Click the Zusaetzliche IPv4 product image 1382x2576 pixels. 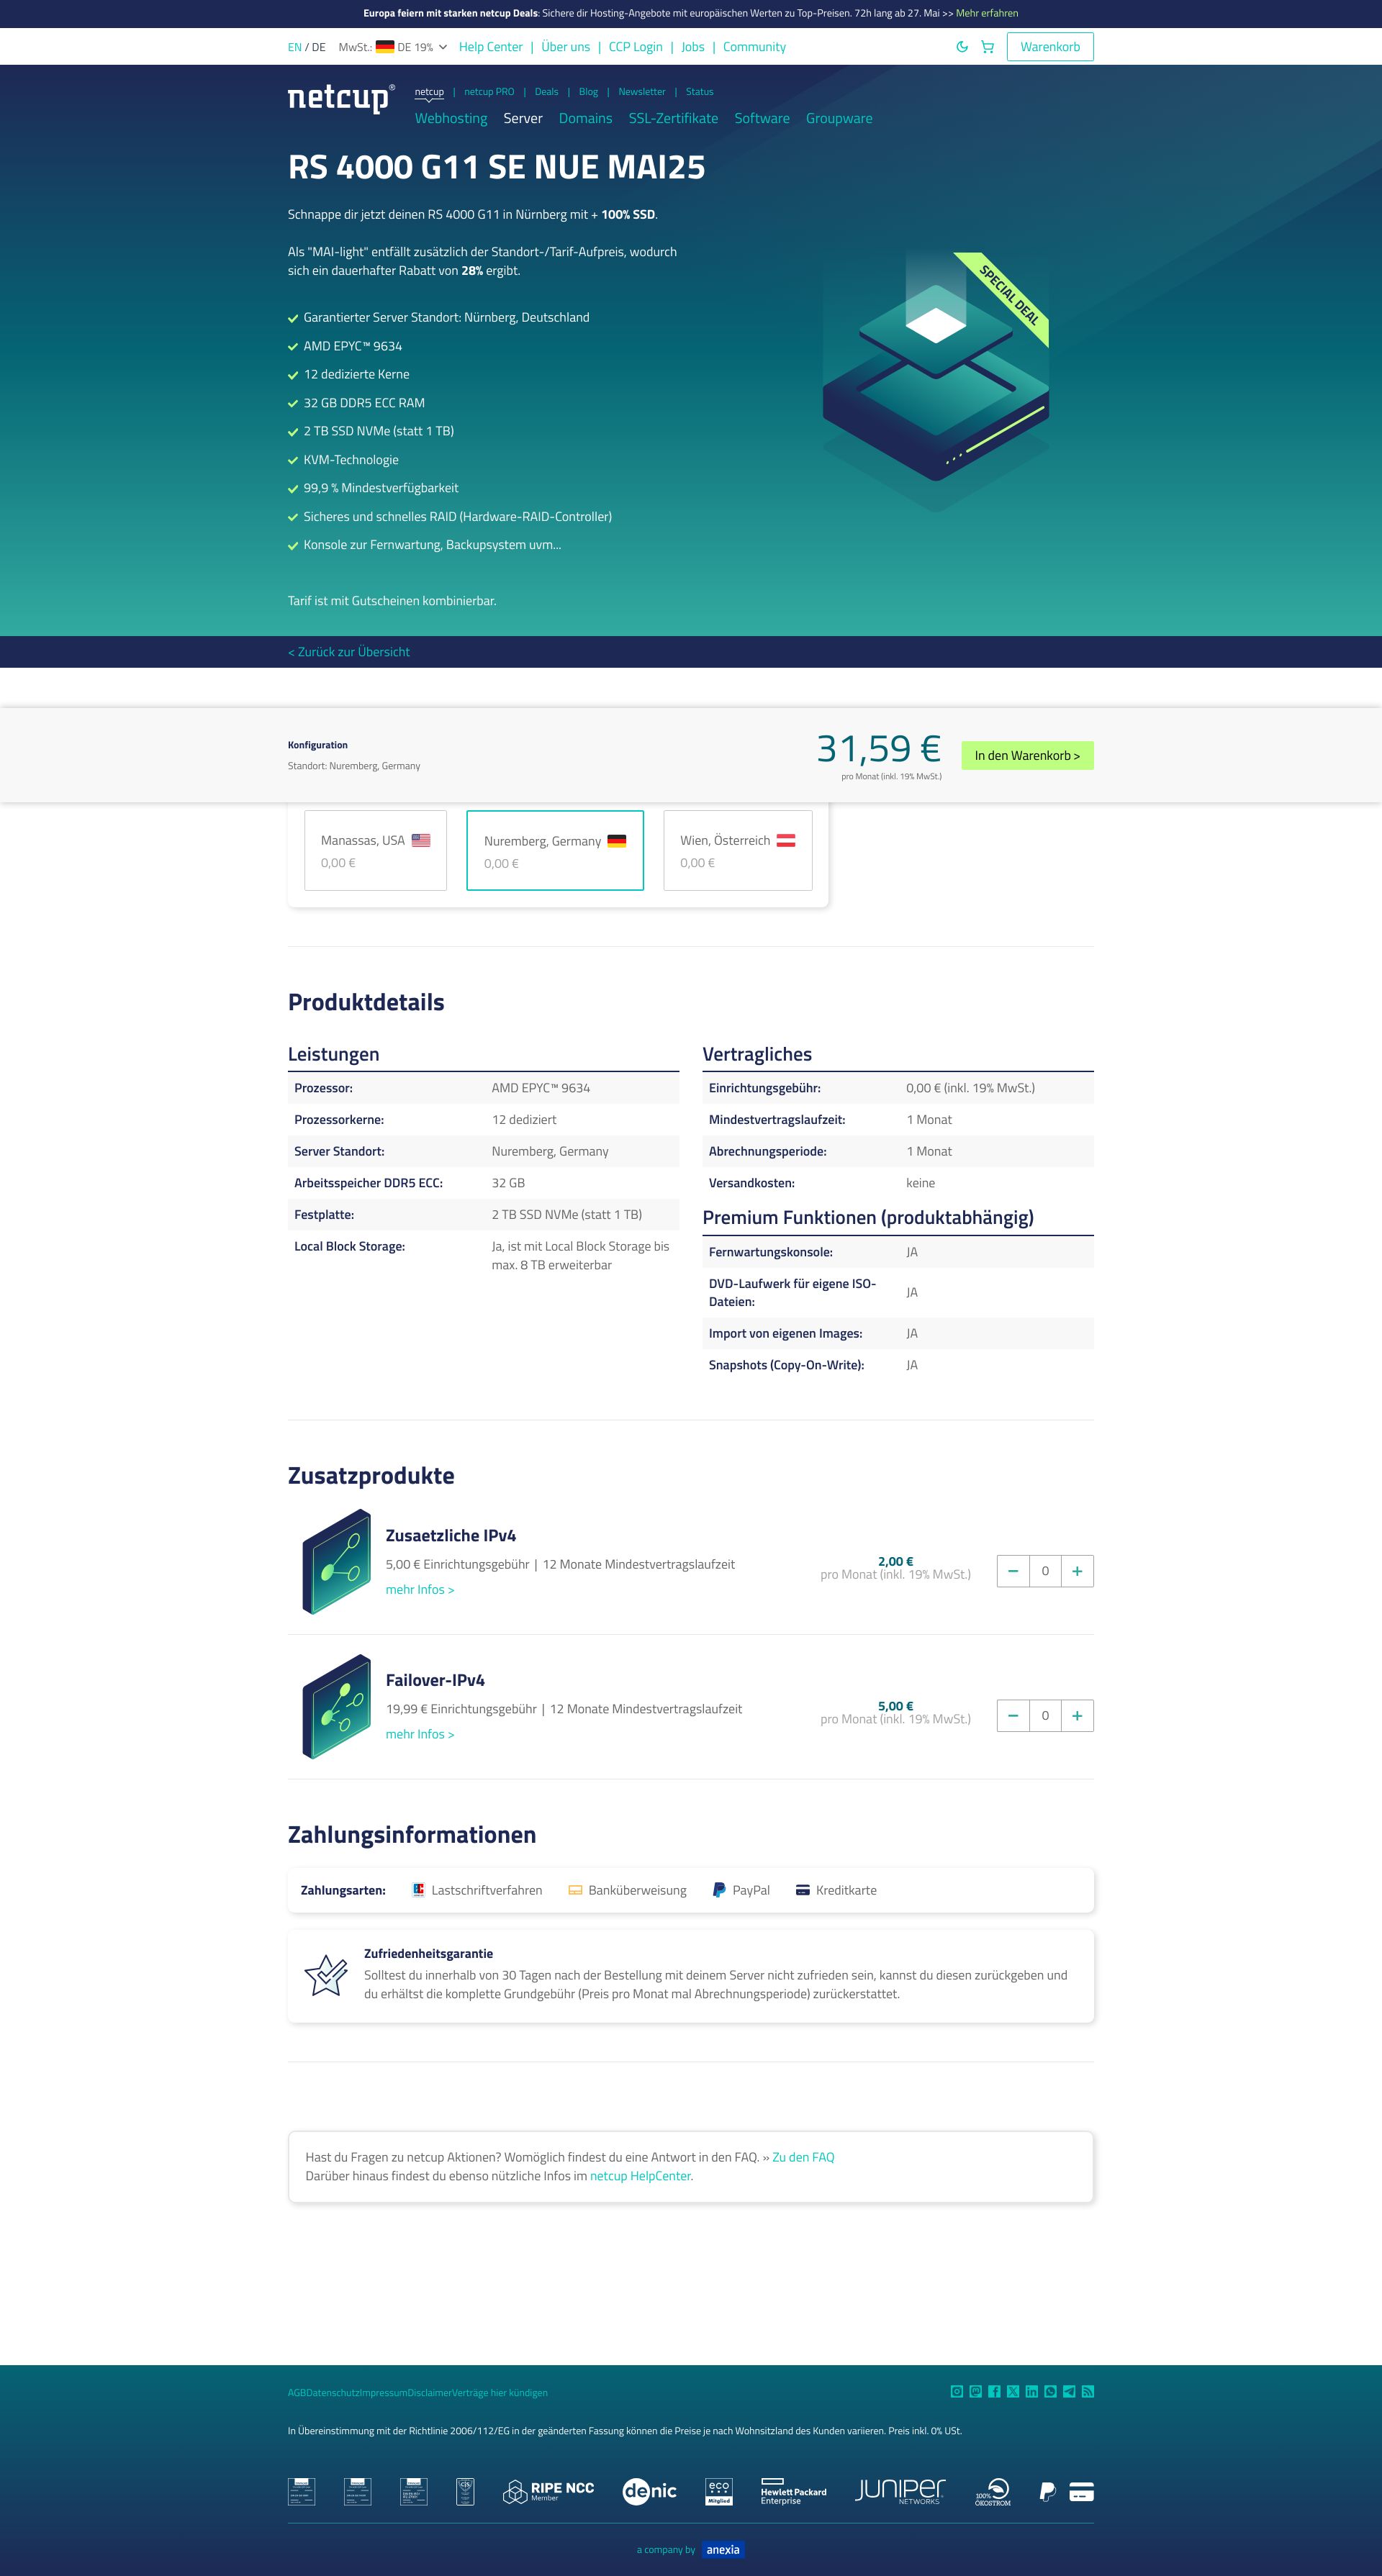tap(337, 1561)
